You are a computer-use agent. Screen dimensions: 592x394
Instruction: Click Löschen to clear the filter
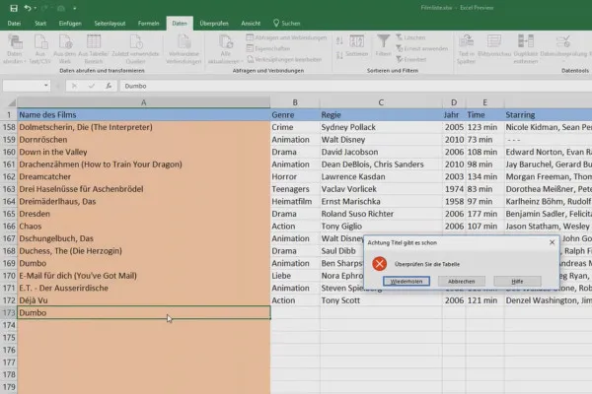[410, 37]
